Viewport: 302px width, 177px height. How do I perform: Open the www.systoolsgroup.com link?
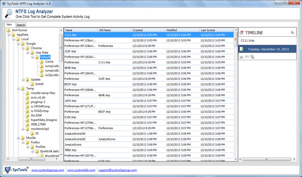pos(48,170)
